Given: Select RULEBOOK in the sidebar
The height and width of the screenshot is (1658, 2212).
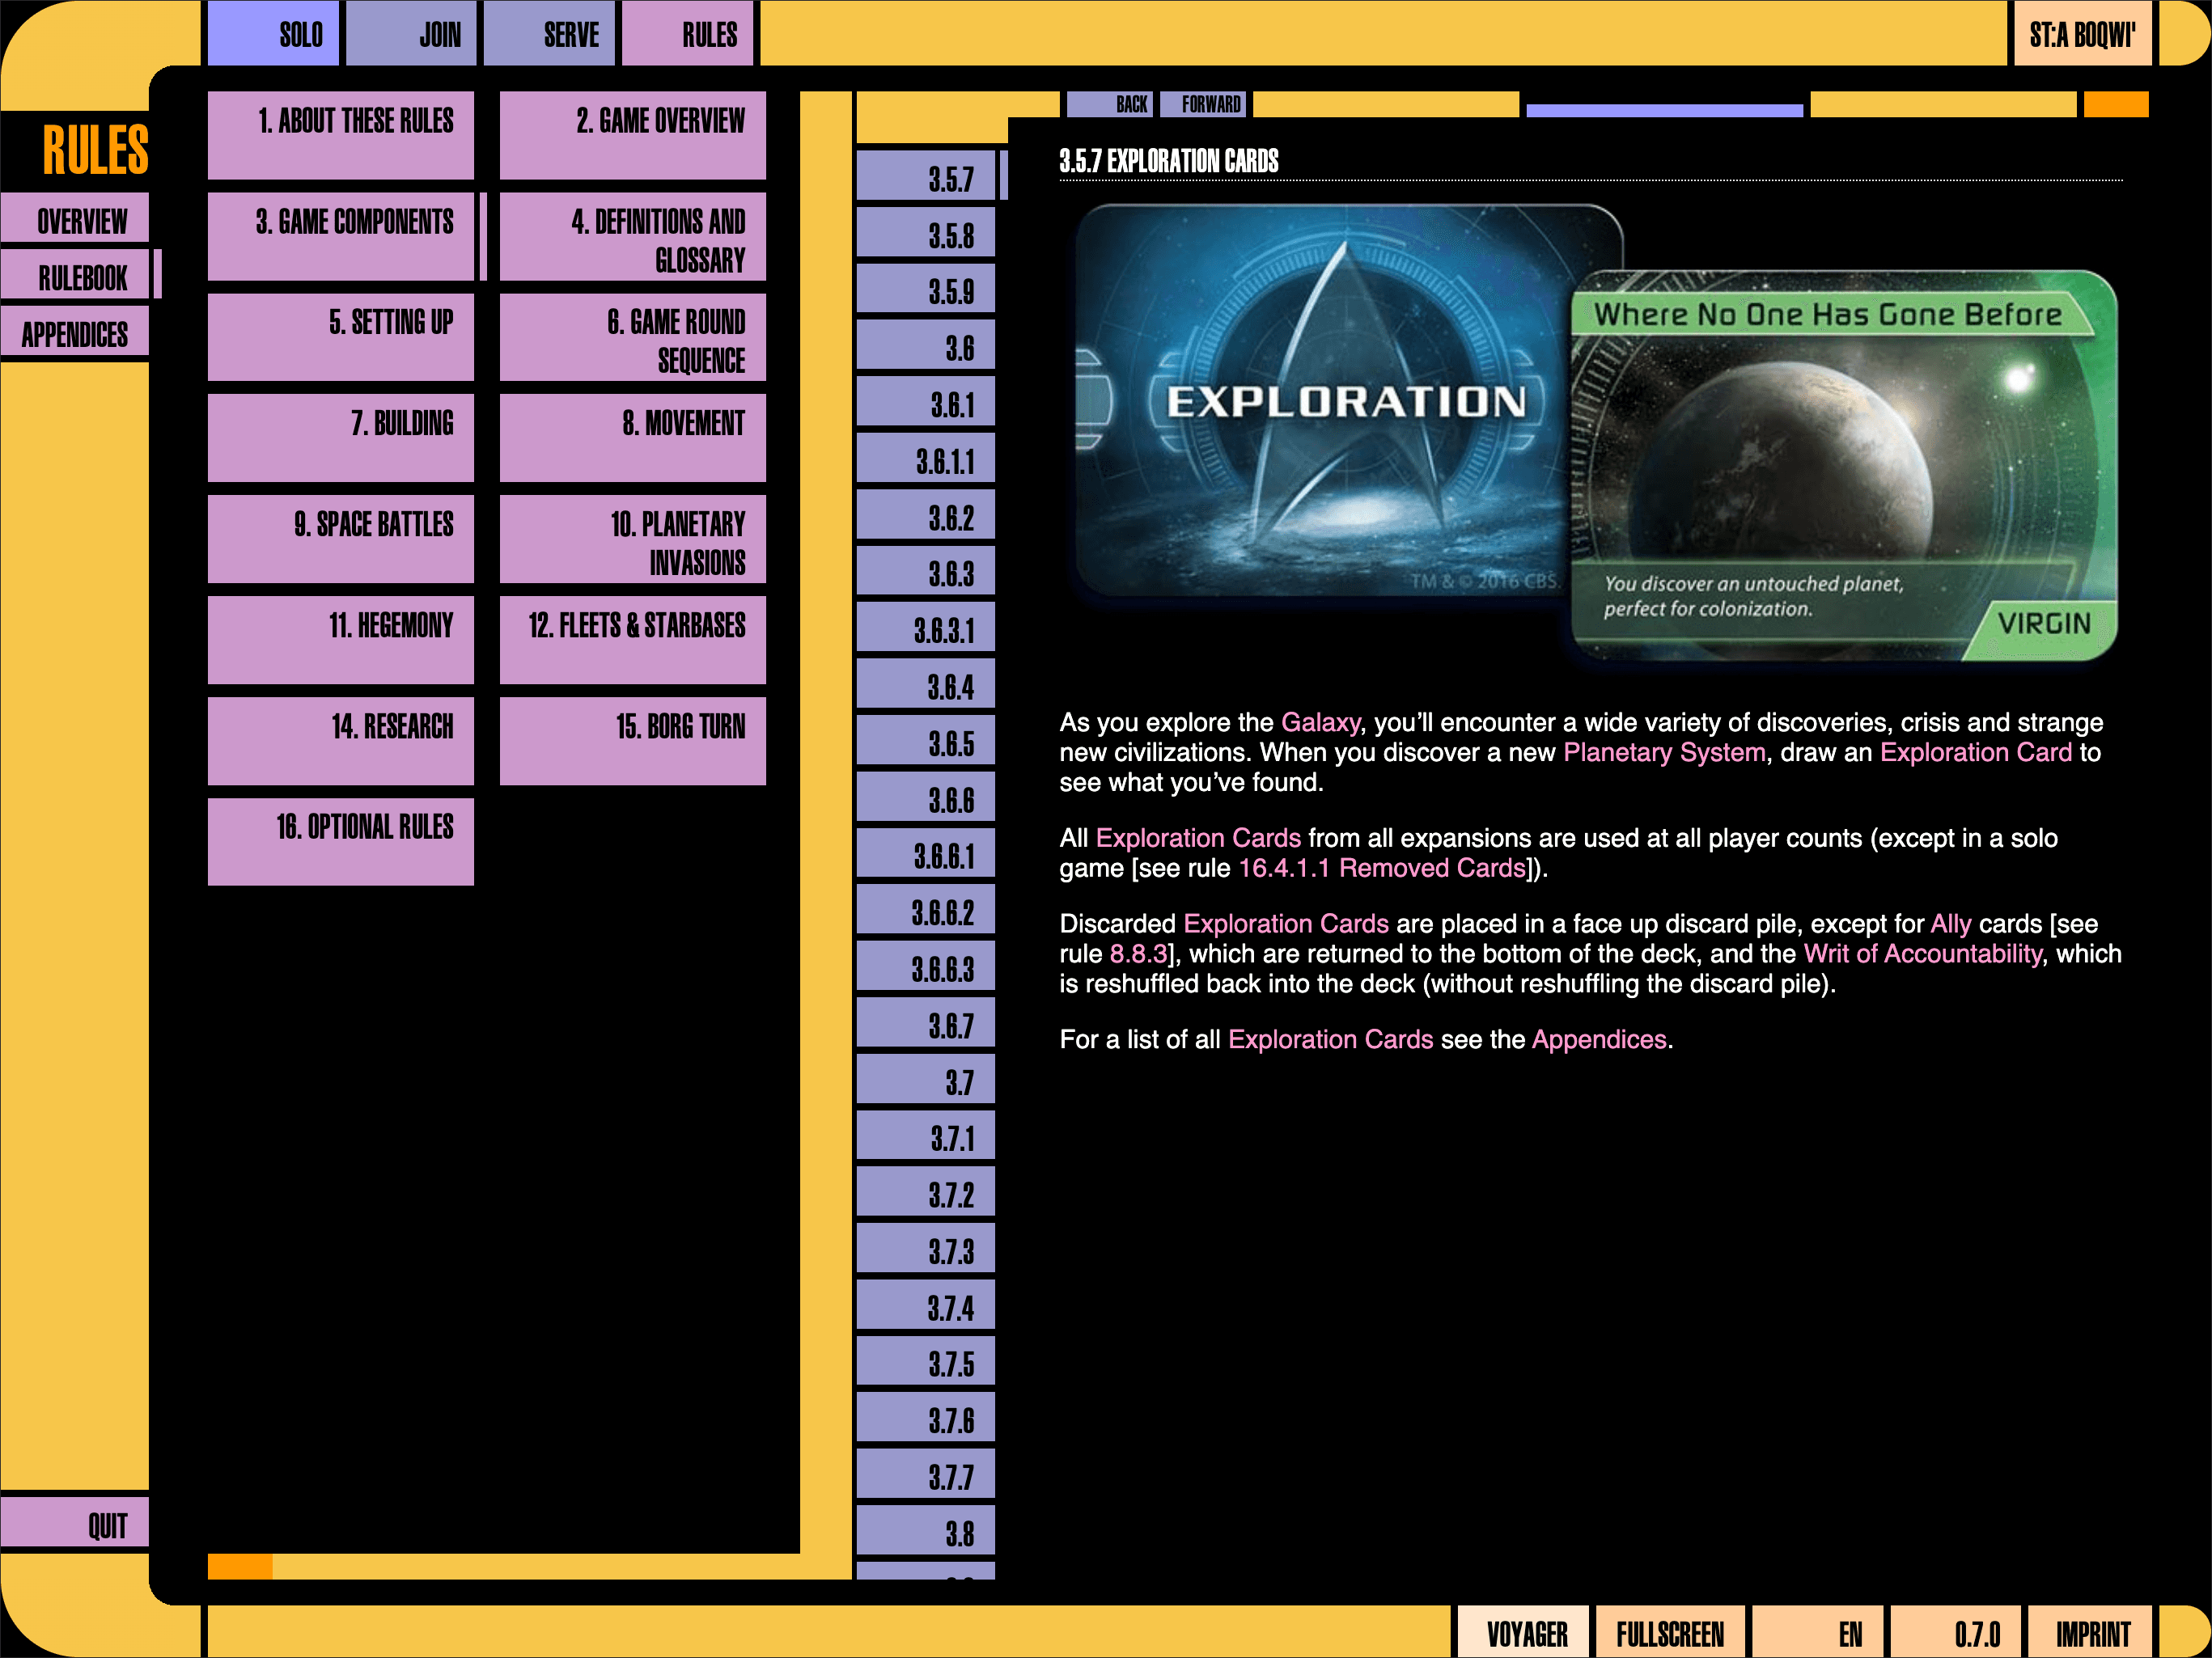Looking at the screenshot, I should [74, 275].
